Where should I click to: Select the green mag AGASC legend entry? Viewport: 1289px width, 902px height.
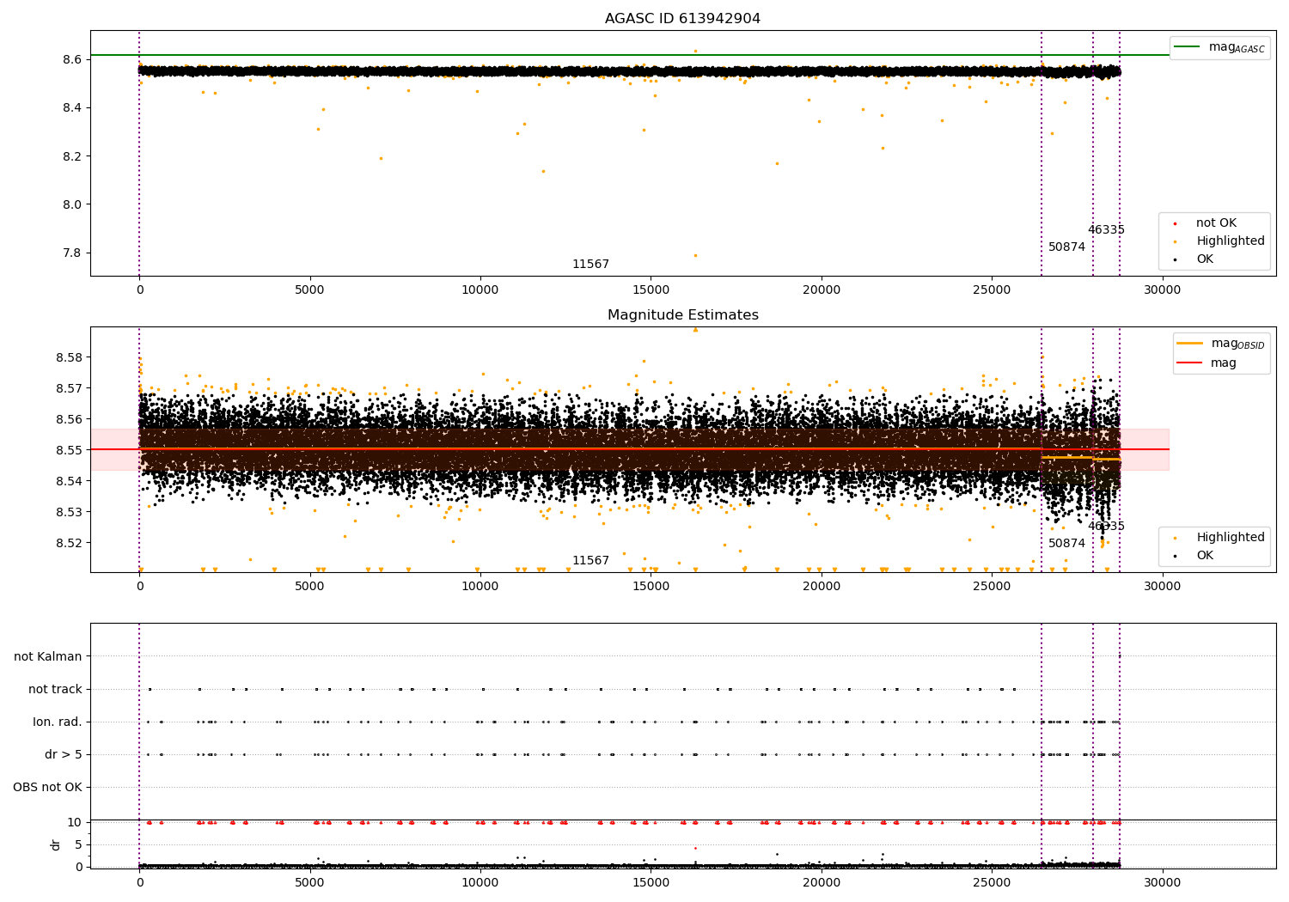(1219, 47)
